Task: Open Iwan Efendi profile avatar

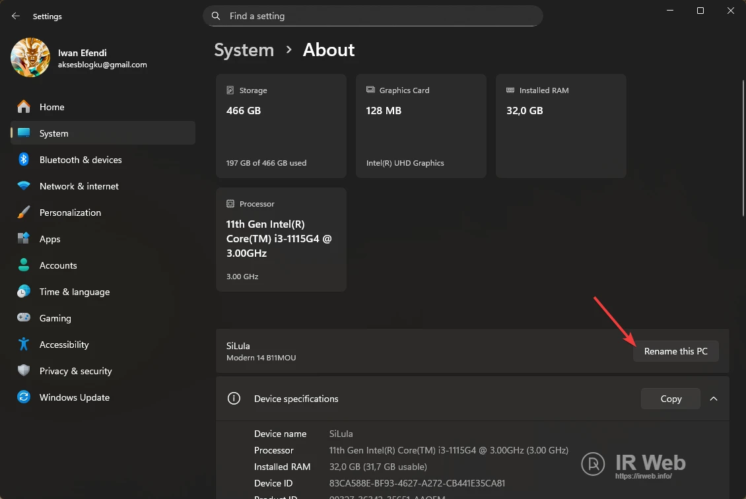Action: tap(30, 57)
